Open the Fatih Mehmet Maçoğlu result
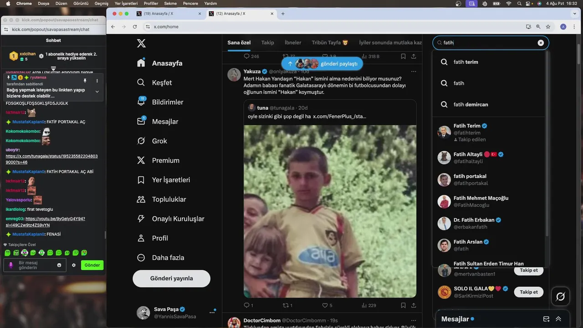583x328 pixels. click(x=488, y=201)
